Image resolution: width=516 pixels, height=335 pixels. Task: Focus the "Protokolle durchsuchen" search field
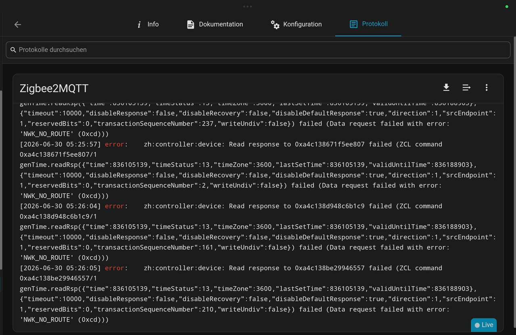point(258,50)
